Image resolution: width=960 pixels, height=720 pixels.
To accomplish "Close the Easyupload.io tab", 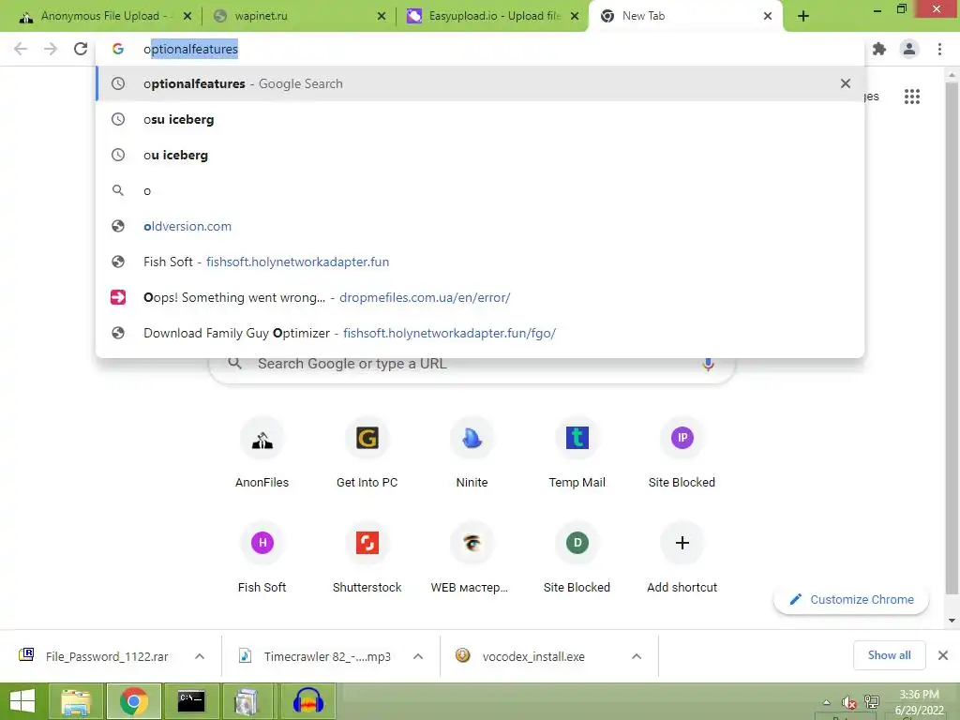I will click(575, 17).
